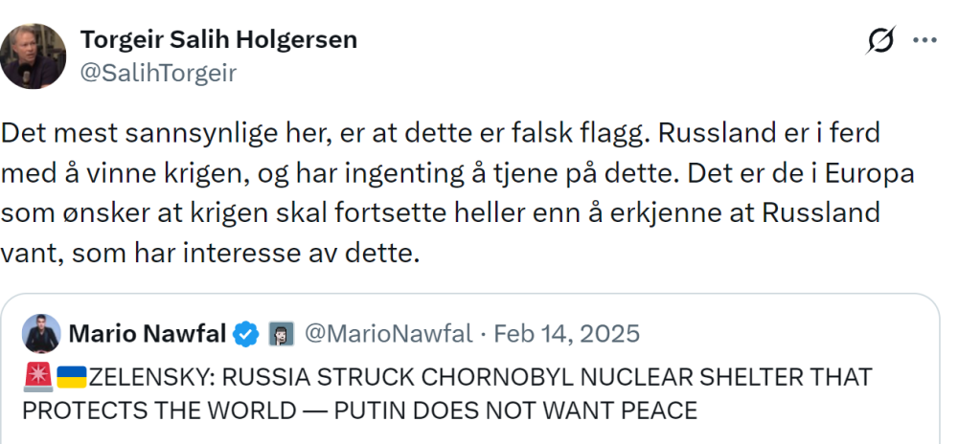958x444 pixels.
Task: Open the Grok explain-post icon
Action: tap(879, 41)
